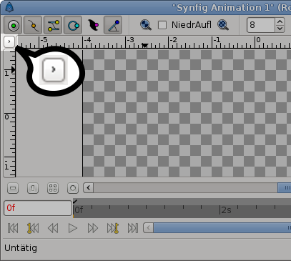Click the Synfig window icon in title bar
The width and height of the screenshot is (291, 261).
[9, 7]
